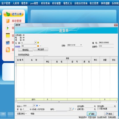
Task: Click orange icon beside supplier field
Action: [38, 46]
